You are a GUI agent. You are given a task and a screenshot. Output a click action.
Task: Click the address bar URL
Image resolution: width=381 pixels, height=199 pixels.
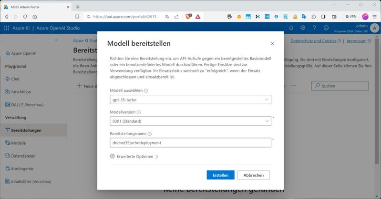[x=126, y=17]
